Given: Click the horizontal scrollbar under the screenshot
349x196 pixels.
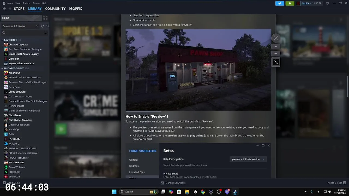Looking at the screenshot, I should [143, 112].
